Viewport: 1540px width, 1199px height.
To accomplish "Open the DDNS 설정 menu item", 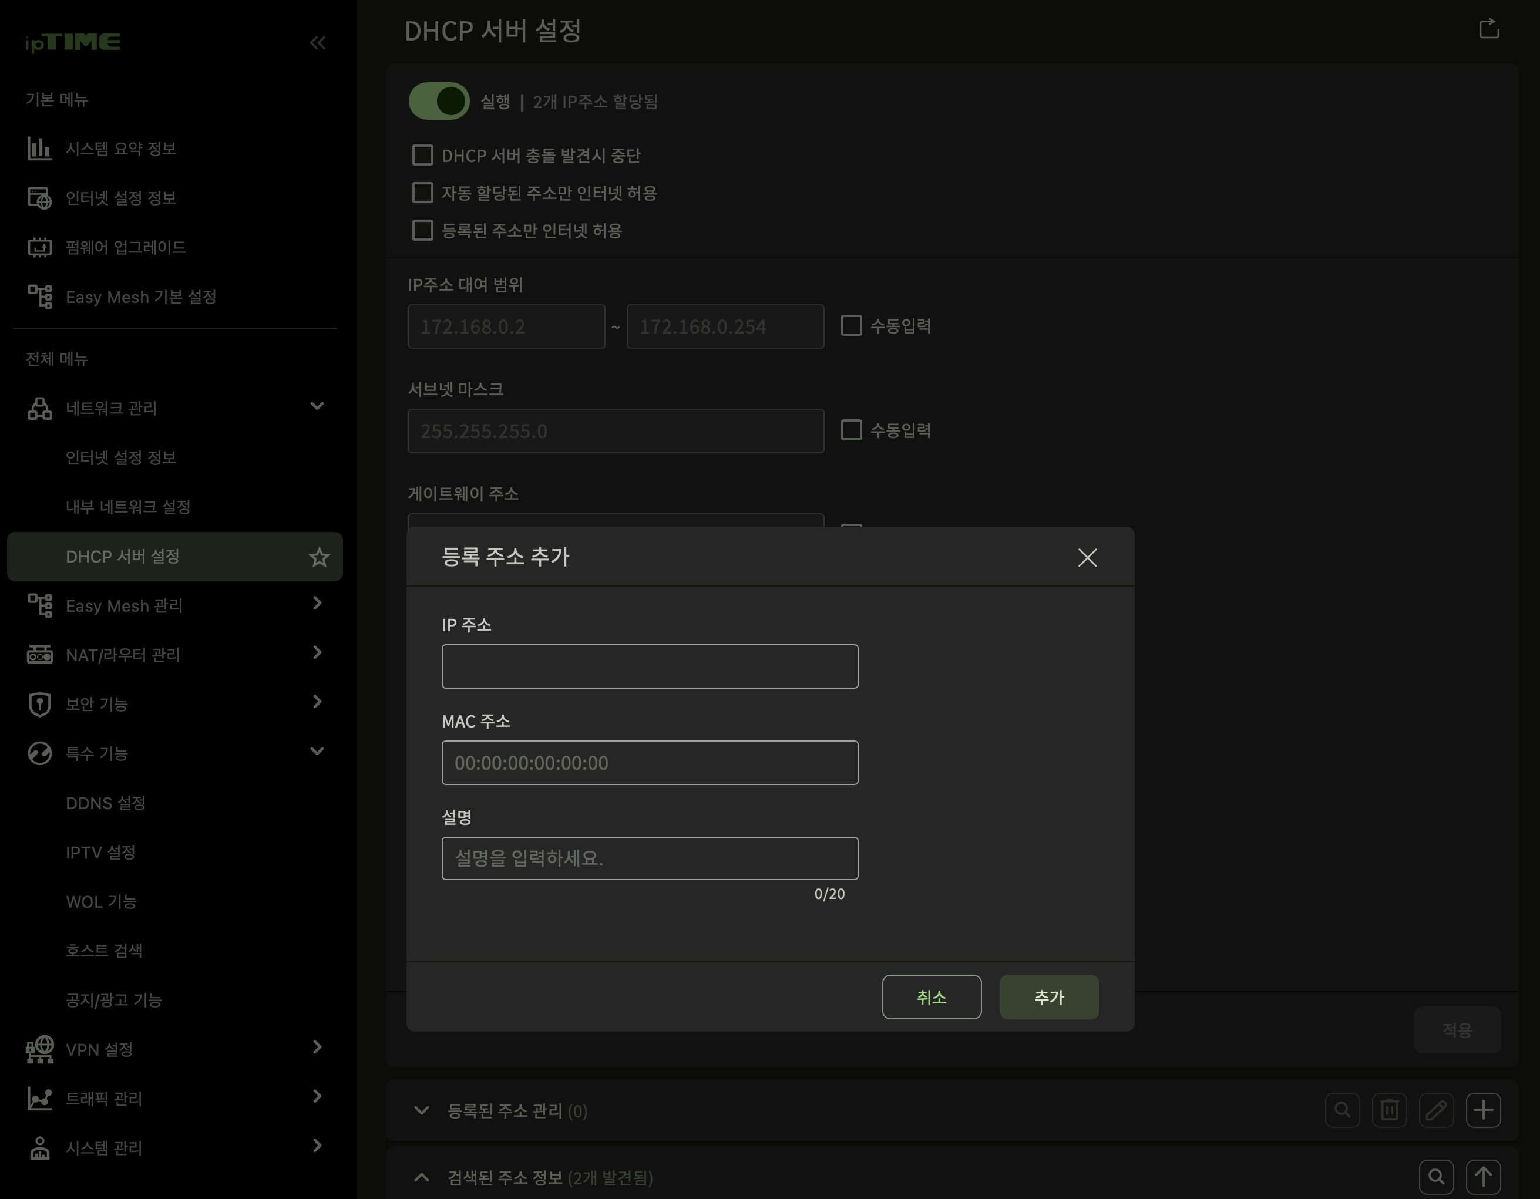I will click(x=106, y=803).
